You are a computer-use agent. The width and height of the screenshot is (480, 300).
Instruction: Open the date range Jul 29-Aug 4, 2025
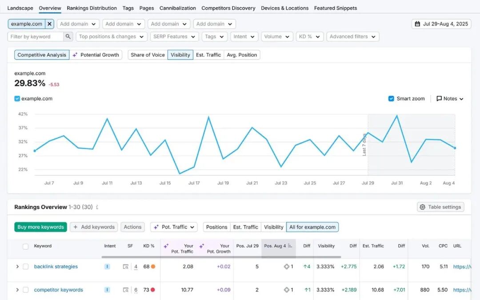[x=441, y=24]
